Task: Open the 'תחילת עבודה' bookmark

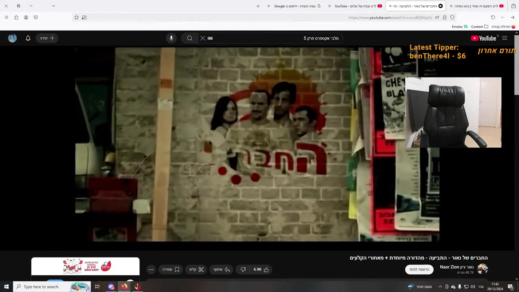Action: coord(503,27)
